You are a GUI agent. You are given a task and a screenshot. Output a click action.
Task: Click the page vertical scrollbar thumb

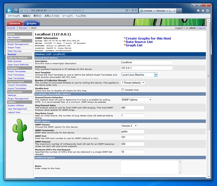[209, 76]
